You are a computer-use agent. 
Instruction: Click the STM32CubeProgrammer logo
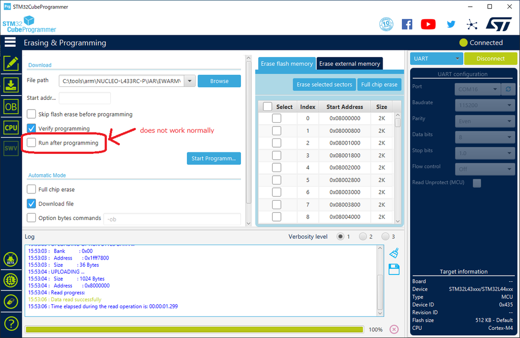pyautogui.click(x=29, y=24)
